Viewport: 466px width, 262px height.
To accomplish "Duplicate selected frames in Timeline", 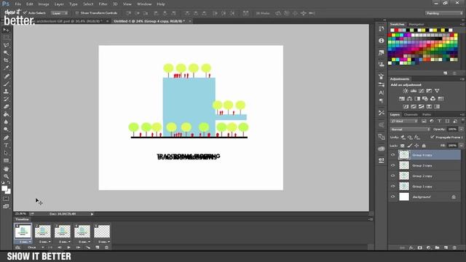I will point(97,247).
